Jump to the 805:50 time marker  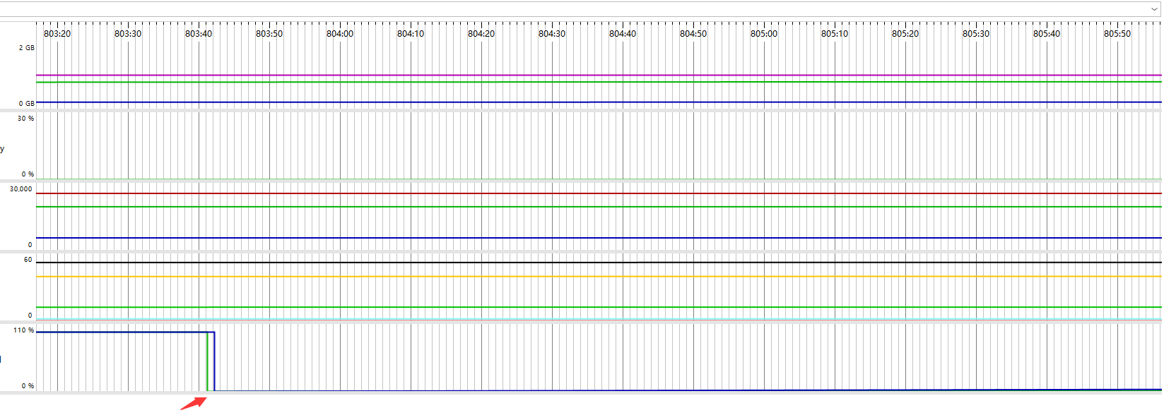(x=1117, y=34)
